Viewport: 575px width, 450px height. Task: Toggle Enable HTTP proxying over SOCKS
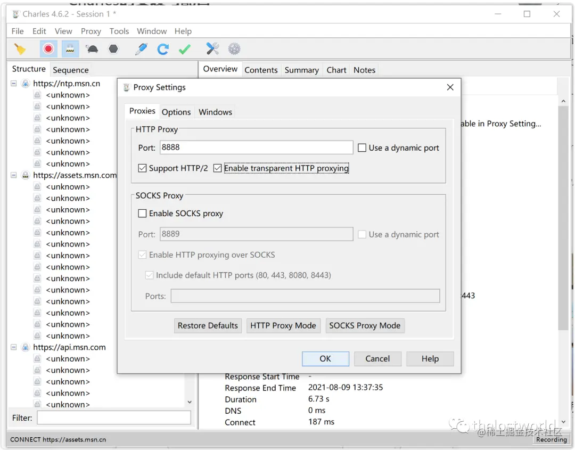[x=142, y=255]
